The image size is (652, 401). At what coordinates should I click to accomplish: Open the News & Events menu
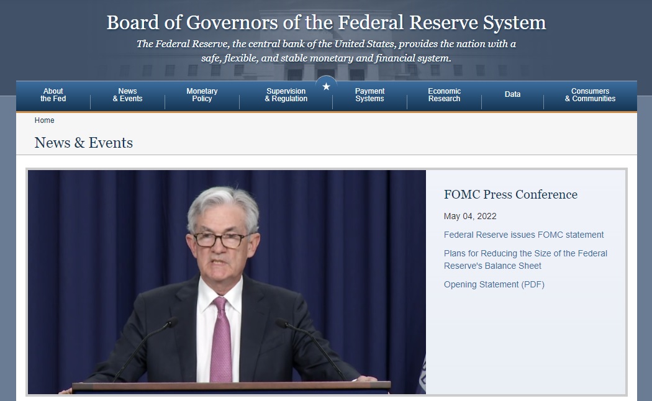(x=127, y=95)
